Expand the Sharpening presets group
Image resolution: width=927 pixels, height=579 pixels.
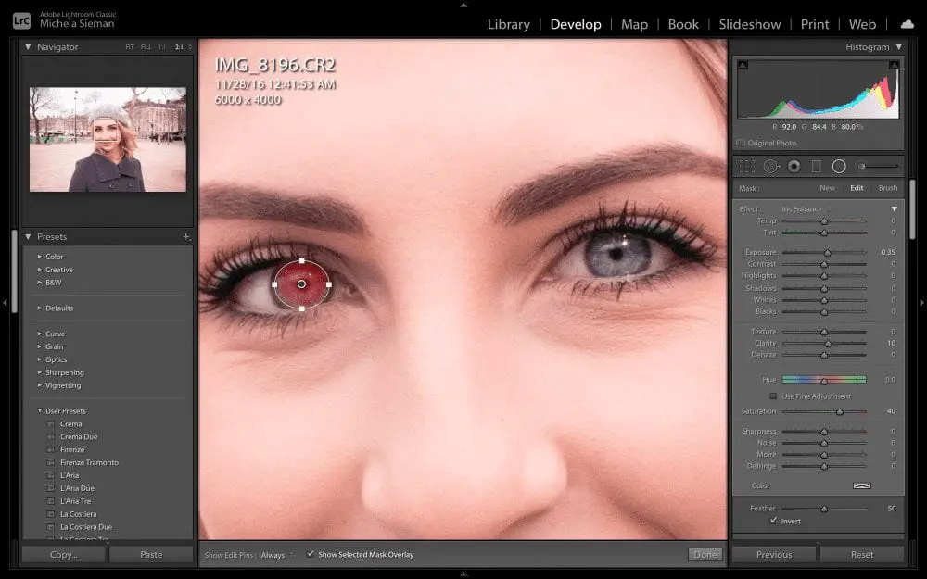[x=40, y=372]
